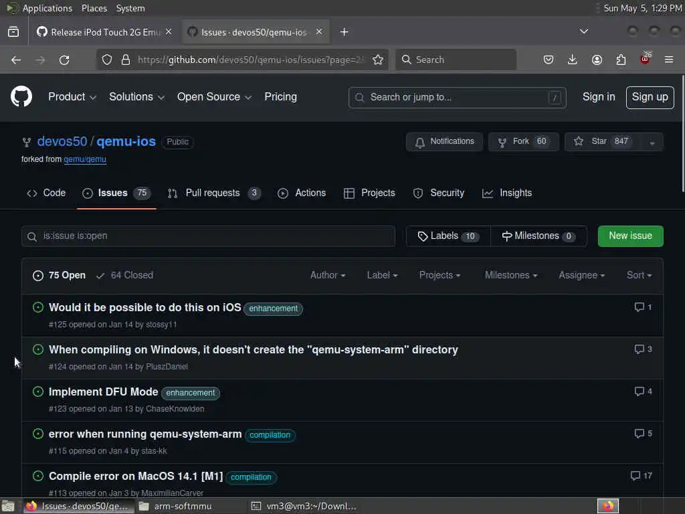Click the Sign in link
The image size is (685, 514).
click(599, 97)
